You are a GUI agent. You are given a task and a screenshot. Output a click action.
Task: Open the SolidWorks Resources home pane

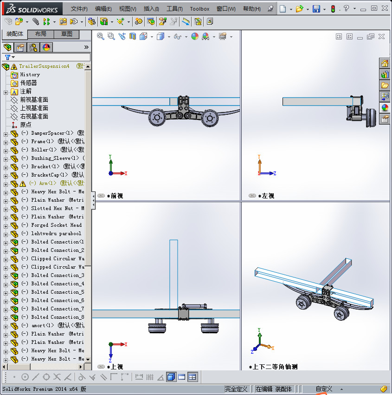385,64
